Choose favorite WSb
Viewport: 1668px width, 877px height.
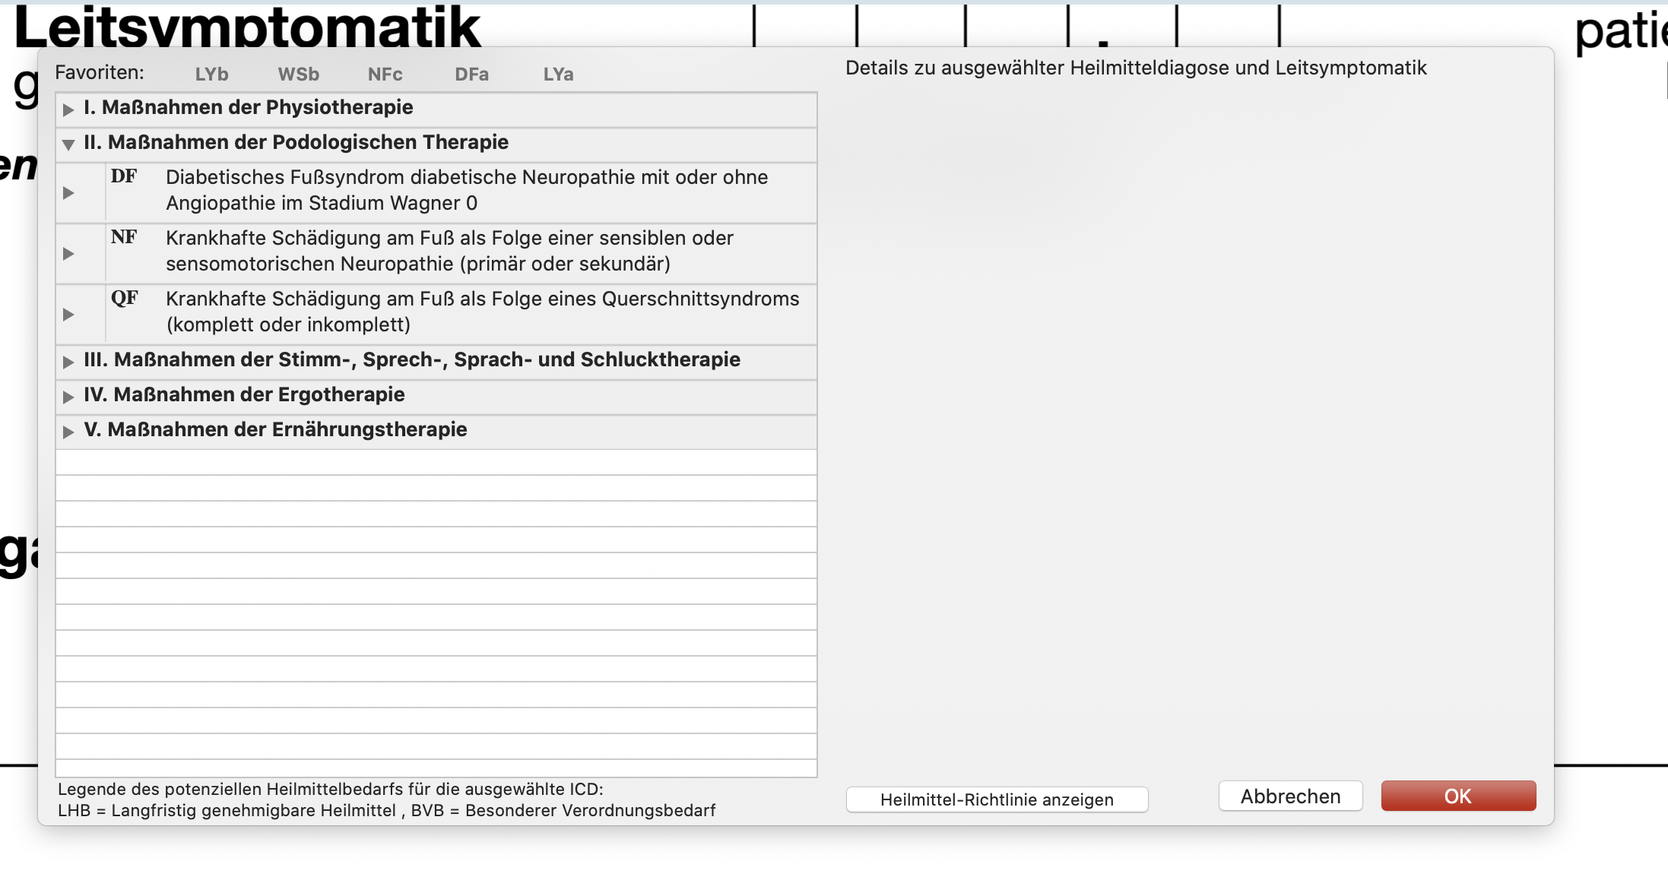point(298,74)
